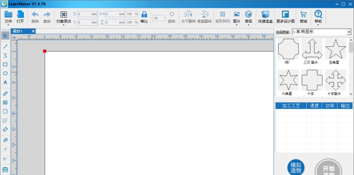Close the 设计1 tab
Screen dimensions: 354x175
pyautogui.click(x=33, y=31)
